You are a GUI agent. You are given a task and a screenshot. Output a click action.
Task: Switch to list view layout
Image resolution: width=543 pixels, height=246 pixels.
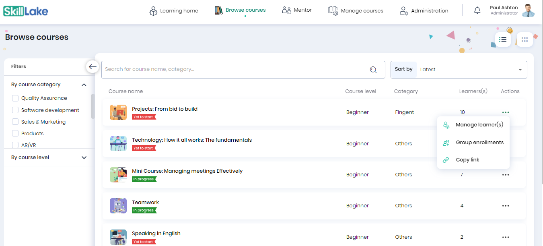(503, 39)
